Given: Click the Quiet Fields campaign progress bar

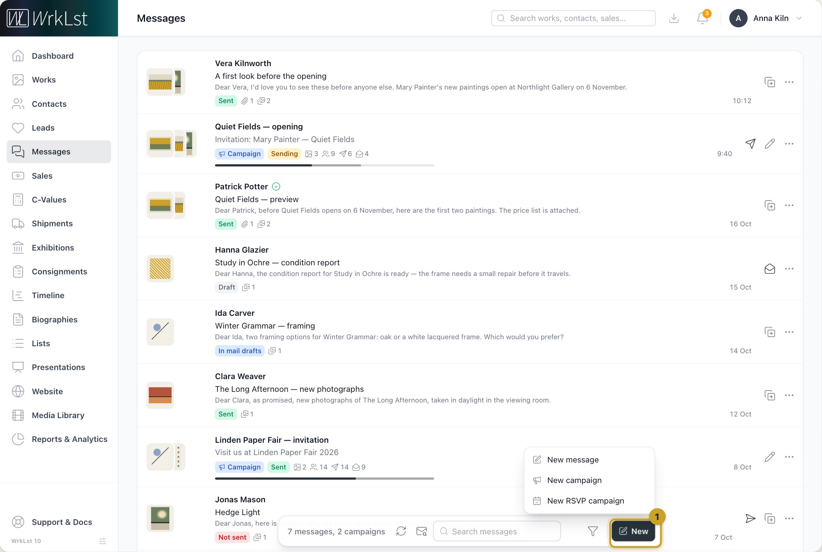Looking at the screenshot, I should (x=324, y=165).
